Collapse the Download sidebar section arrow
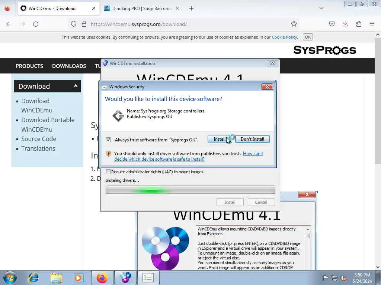 point(76,86)
